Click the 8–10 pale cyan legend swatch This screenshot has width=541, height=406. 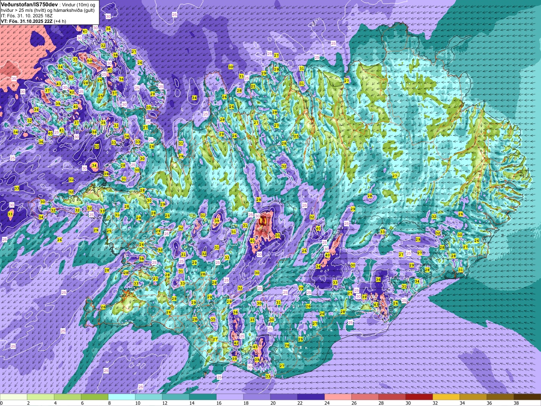[x=122, y=397]
